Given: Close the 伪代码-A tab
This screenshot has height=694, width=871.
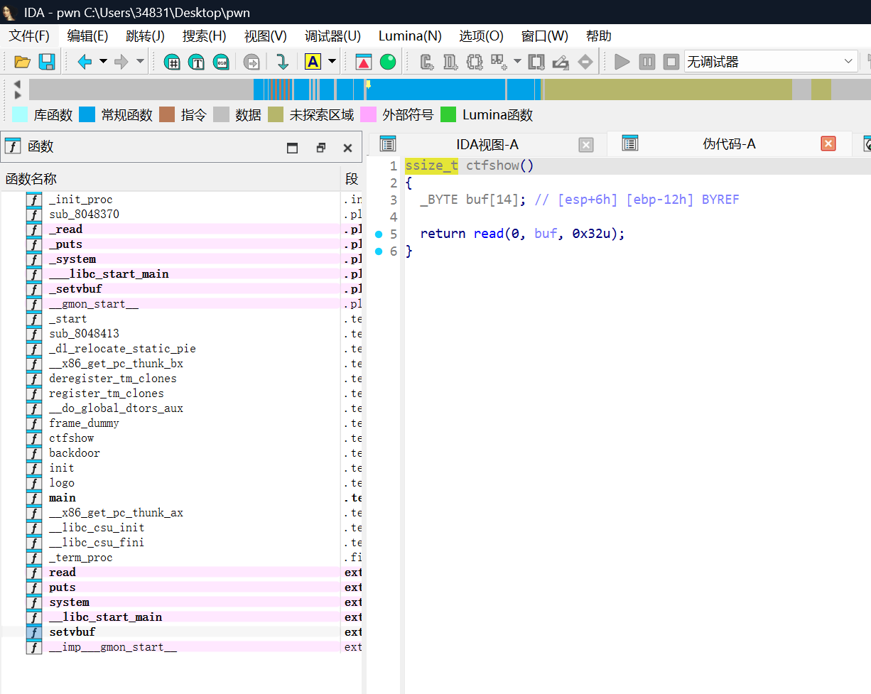Looking at the screenshot, I should pyautogui.click(x=828, y=143).
